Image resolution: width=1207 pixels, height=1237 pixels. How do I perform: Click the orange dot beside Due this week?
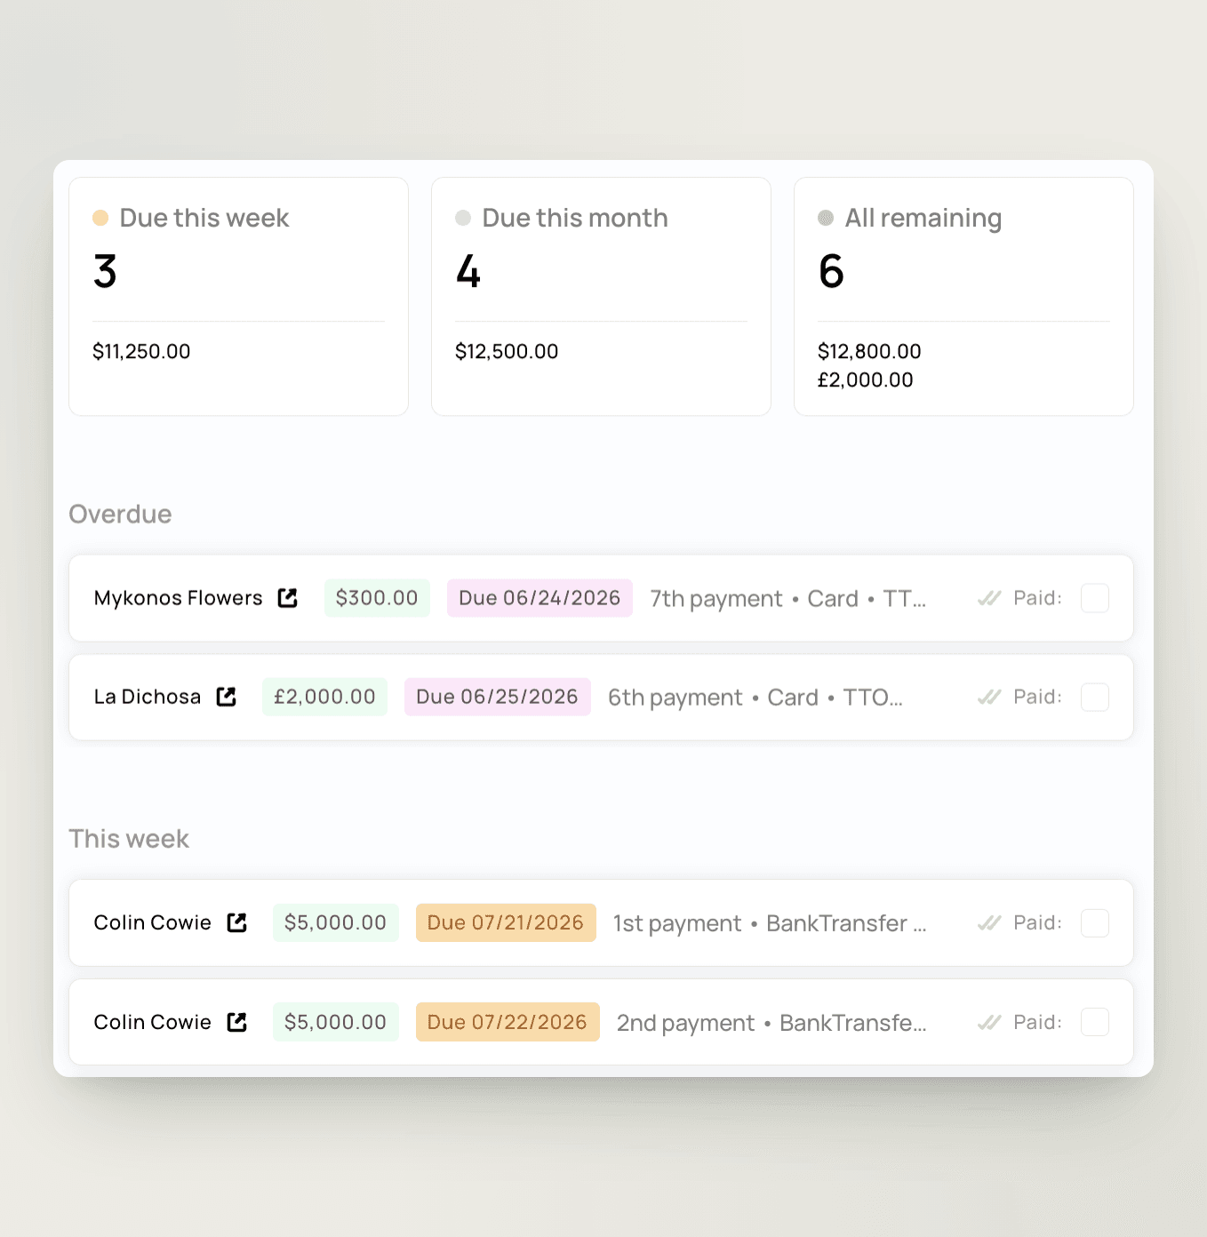(x=100, y=218)
